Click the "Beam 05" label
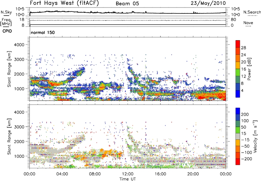The width and height of the screenshot is (261, 181). (x=127, y=4)
